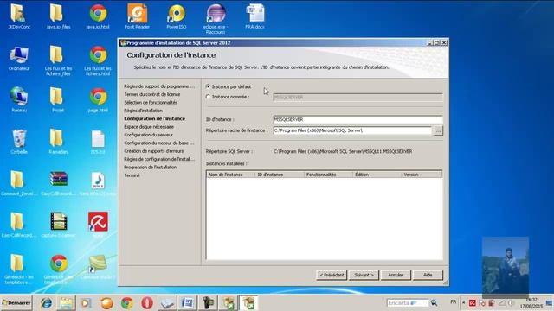This screenshot has width=554, height=311.
Task: Select "Règles de support du programme" step
Action: (x=159, y=86)
